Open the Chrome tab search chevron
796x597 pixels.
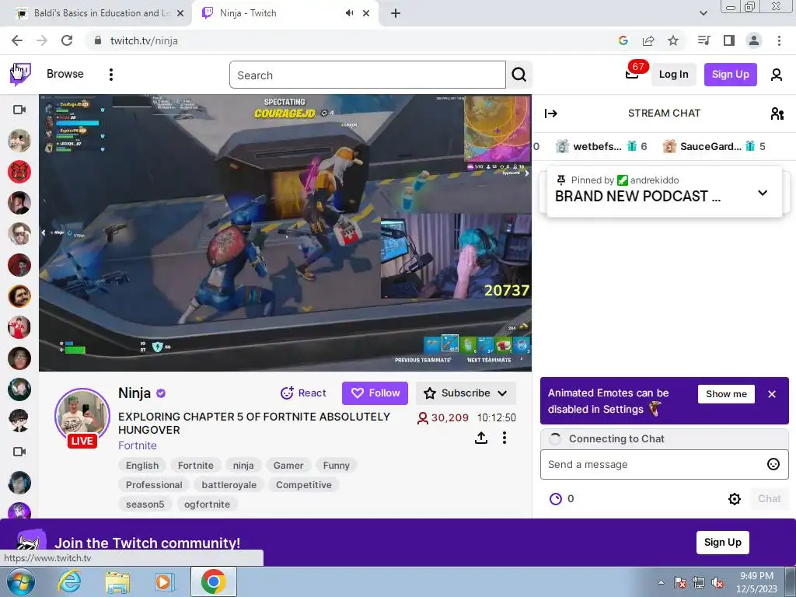(x=703, y=13)
